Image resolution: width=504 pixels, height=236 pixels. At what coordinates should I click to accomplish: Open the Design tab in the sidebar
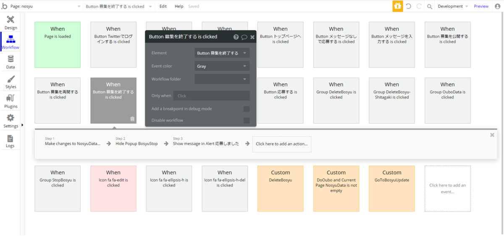pyautogui.click(x=10, y=23)
